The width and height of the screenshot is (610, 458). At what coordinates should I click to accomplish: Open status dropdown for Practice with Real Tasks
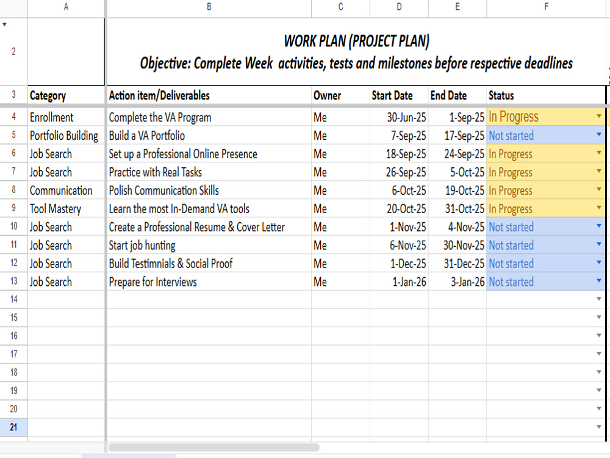[599, 172]
